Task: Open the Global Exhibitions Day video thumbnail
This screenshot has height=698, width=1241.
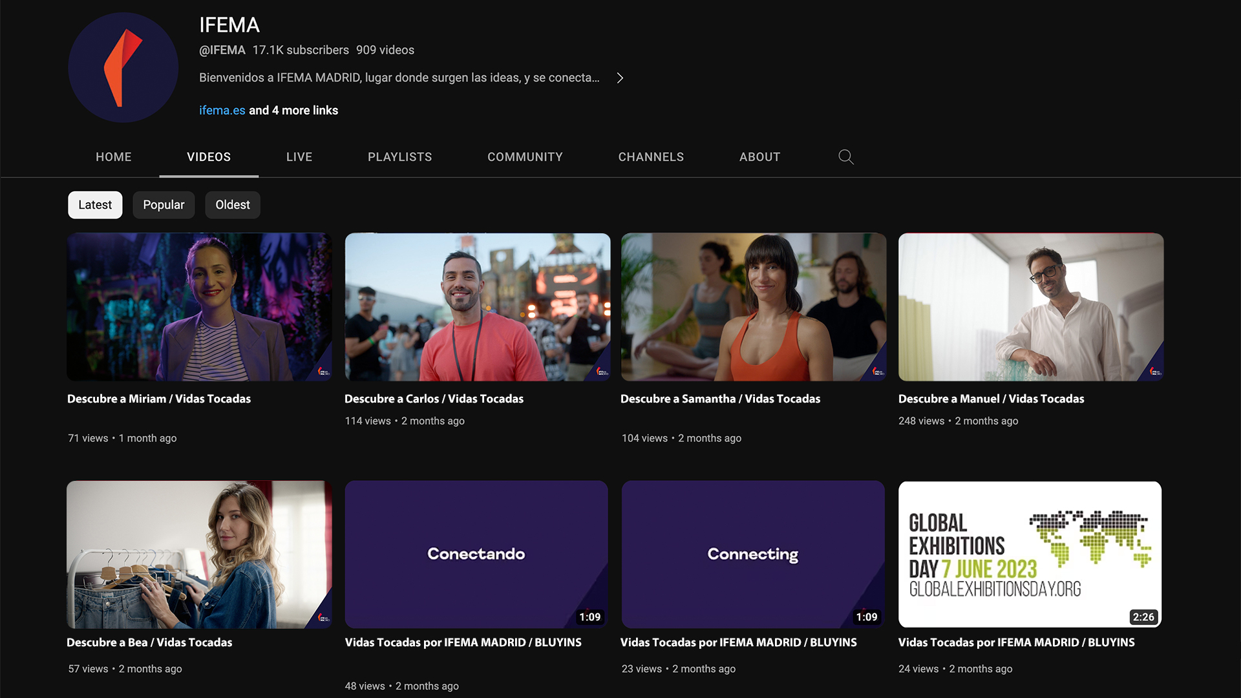Action: pos(1030,555)
